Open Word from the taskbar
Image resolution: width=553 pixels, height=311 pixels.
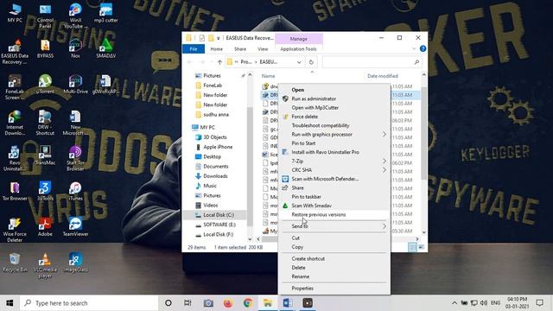288,303
